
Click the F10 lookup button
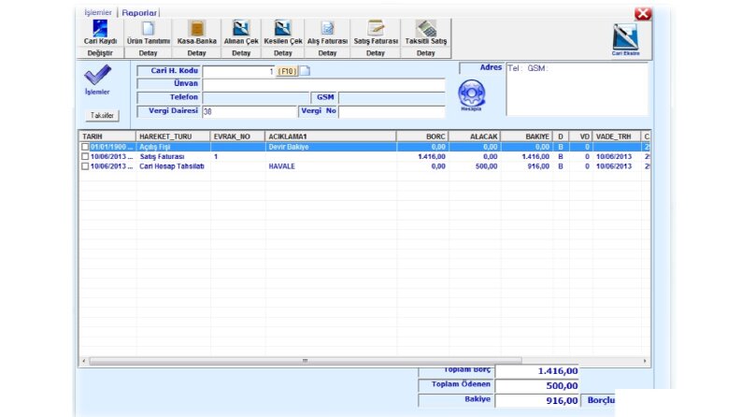click(287, 71)
